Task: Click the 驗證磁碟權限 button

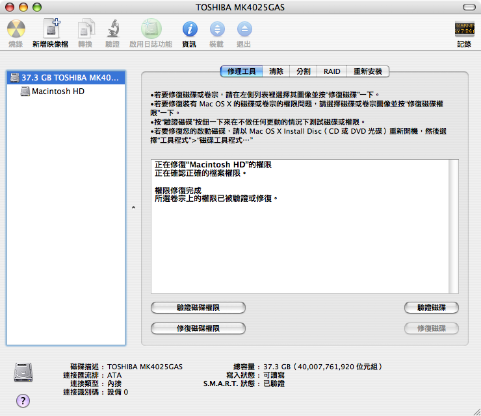Action: click(198, 308)
